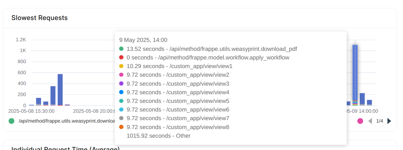This screenshot has width=403, height=150.
Task: Go to next legend page arrow
Action: (389, 121)
